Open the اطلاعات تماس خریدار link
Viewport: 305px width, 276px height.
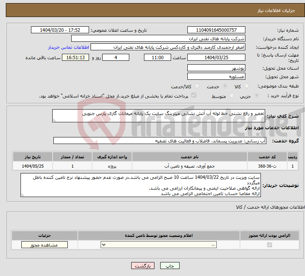[x=69, y=47]
